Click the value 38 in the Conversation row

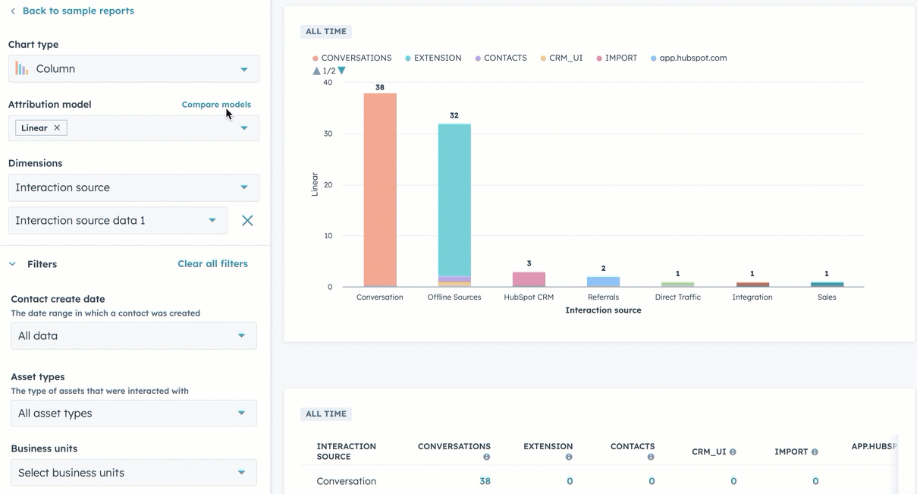[485, 480]
